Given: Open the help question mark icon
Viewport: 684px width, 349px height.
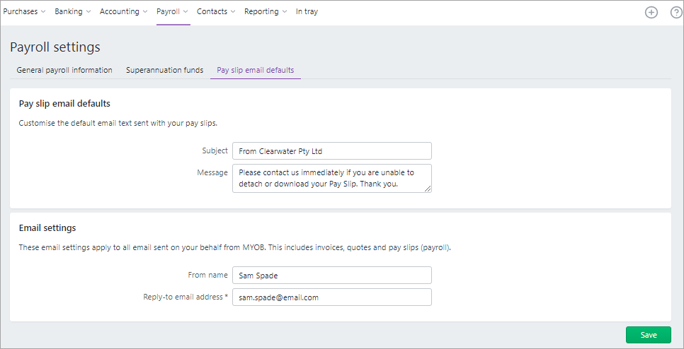Looking at the screenshot, I should 676,12.
